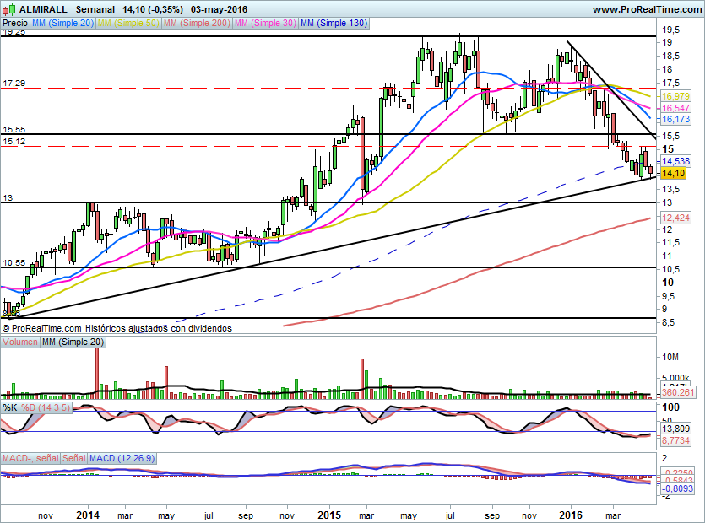Click the 16,547 moving average value tag

coord(675,108)
